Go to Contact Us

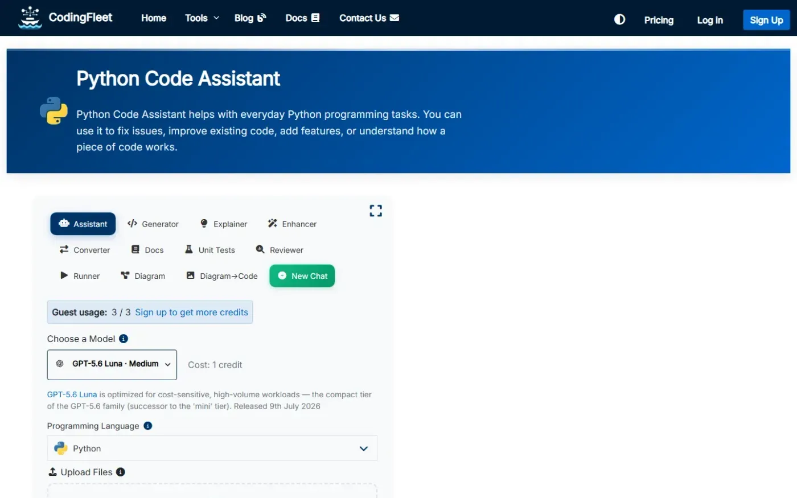[369, 18]
